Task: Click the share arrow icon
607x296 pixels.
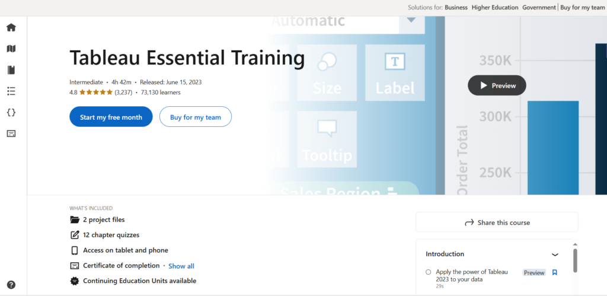Action: (469, 222)
